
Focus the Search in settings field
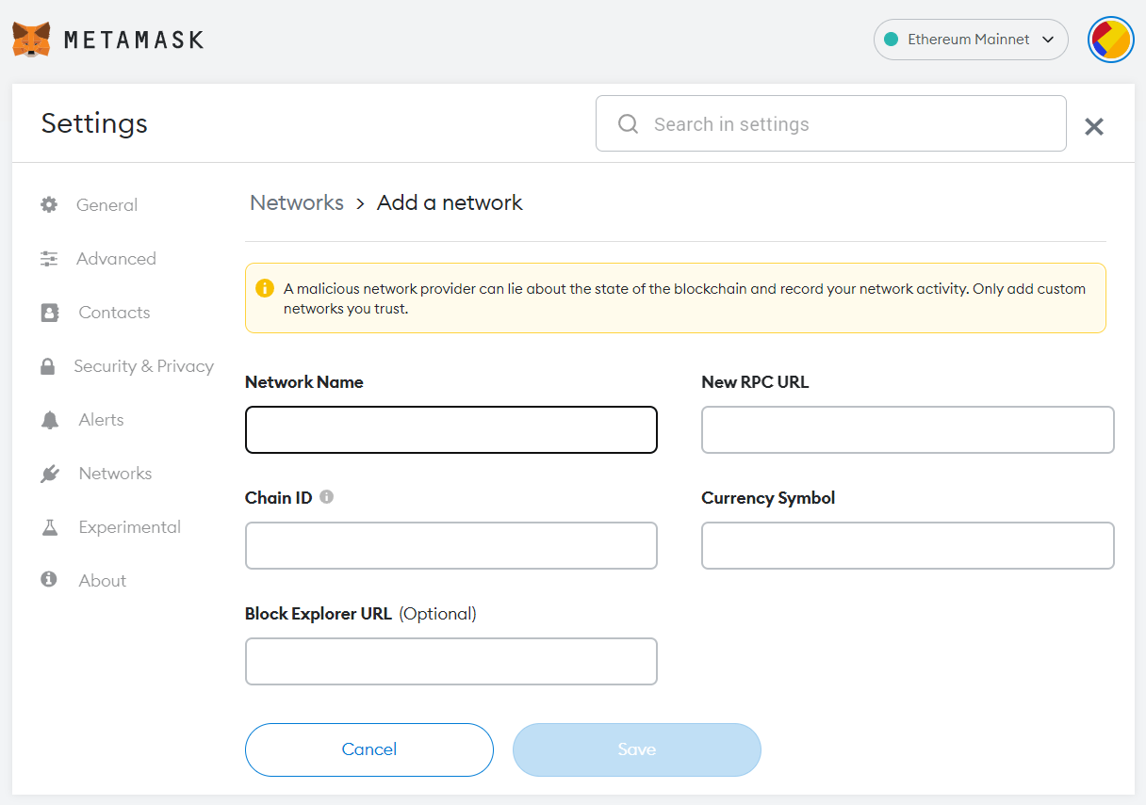[x=831, y=123]
